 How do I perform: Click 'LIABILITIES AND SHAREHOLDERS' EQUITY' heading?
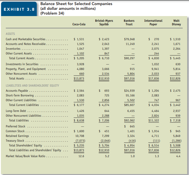click(32, 85)
